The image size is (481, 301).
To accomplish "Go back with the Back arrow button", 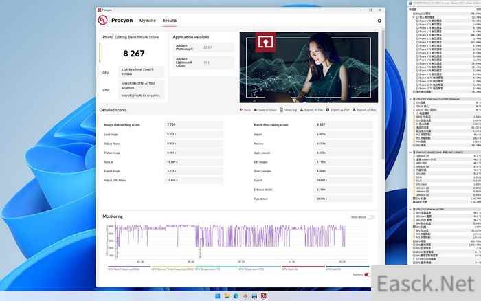I will [x=245, y=110].
